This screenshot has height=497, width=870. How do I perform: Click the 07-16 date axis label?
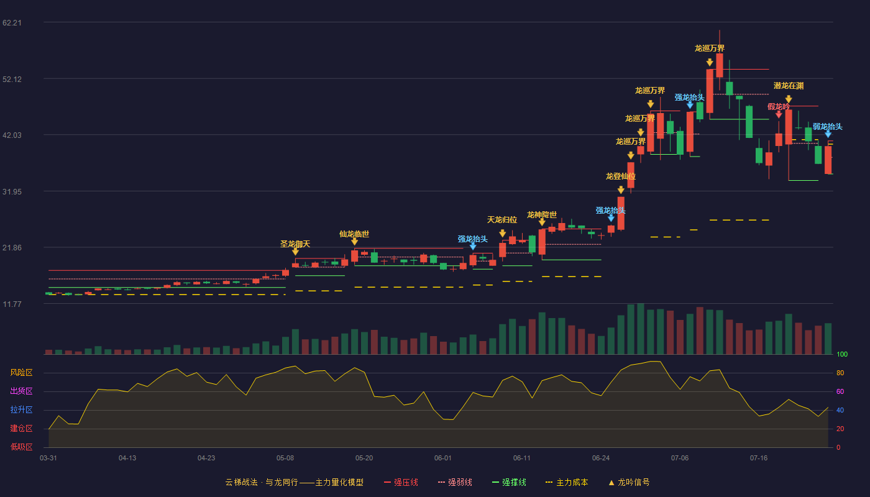point(759,458)
